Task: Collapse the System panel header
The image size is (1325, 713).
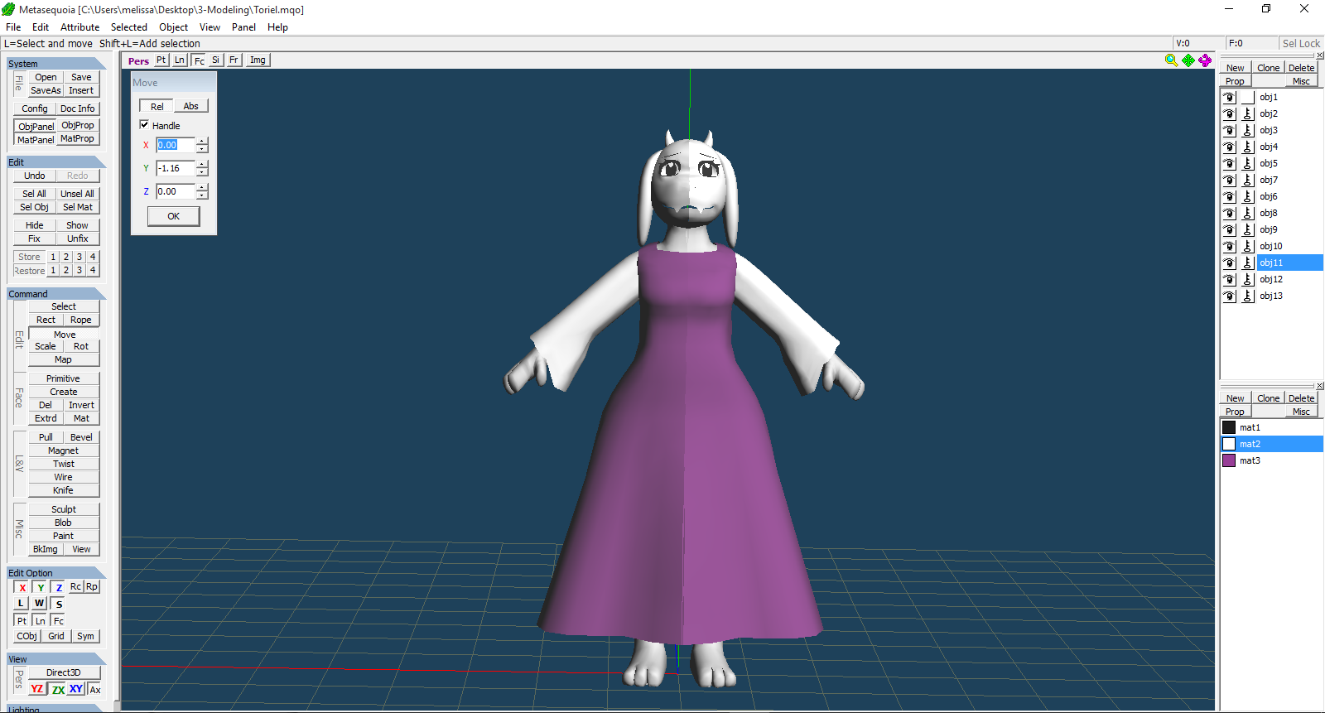Action: point(56,64)
